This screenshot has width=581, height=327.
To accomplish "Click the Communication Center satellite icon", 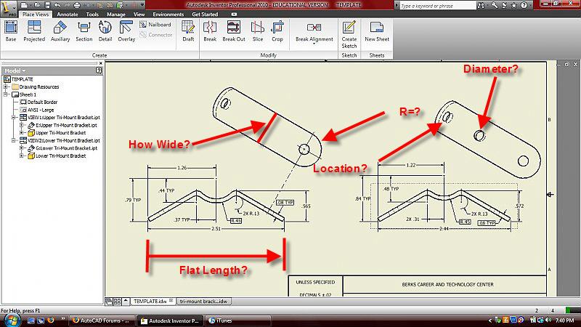I will [x=505, y=5].
